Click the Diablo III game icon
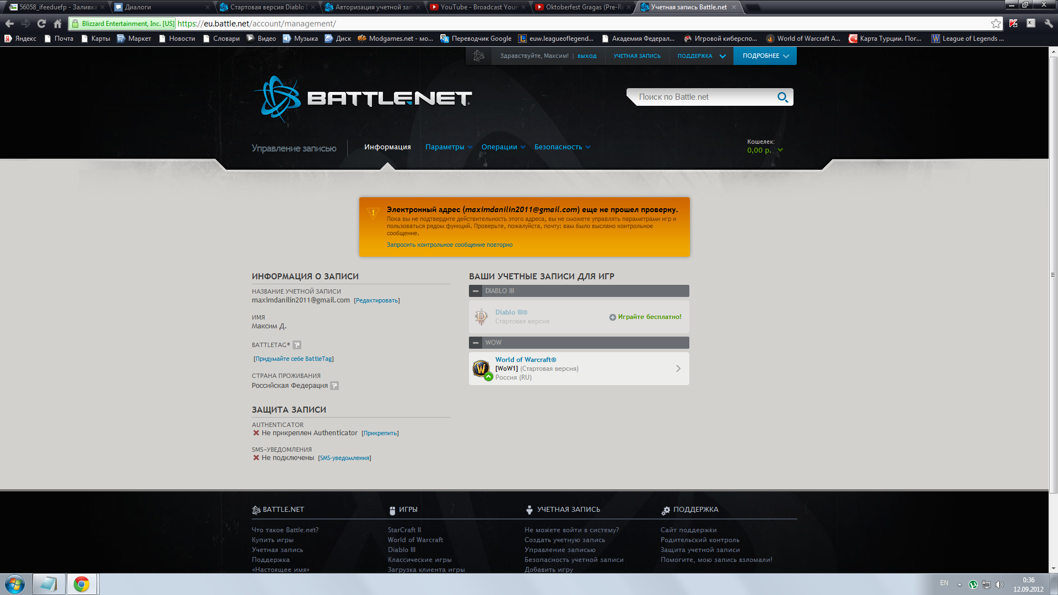Screen dimensions: 1058x595 pyautogui.click(x=481, y=317)
